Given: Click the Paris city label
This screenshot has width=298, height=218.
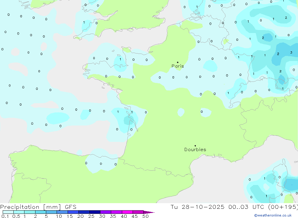Looking at the screenshot, I should [178, 66].
